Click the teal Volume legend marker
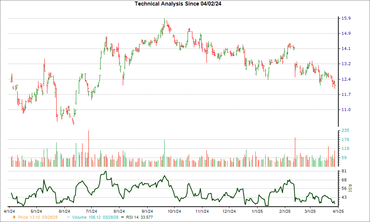370x222 pixels. coord(68,217)
